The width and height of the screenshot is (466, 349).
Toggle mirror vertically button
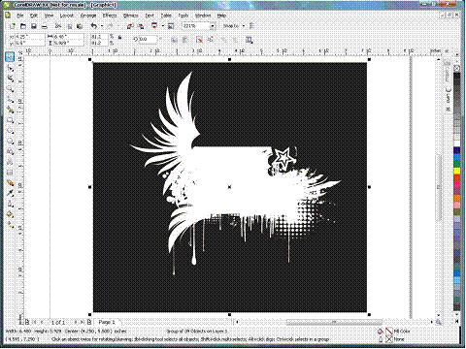tap(185, 40)
